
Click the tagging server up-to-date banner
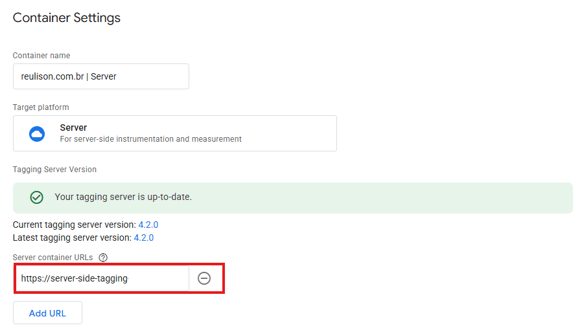coord(292,197)
